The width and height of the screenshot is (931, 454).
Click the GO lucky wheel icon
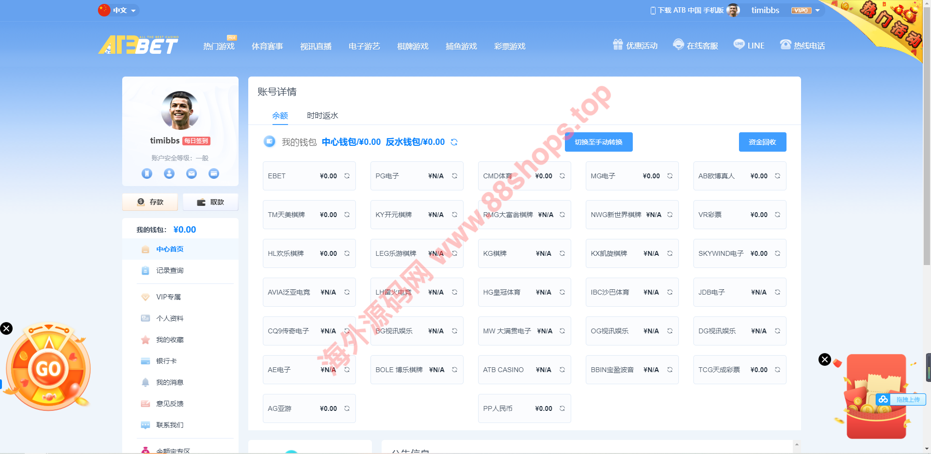click(48, 368)
